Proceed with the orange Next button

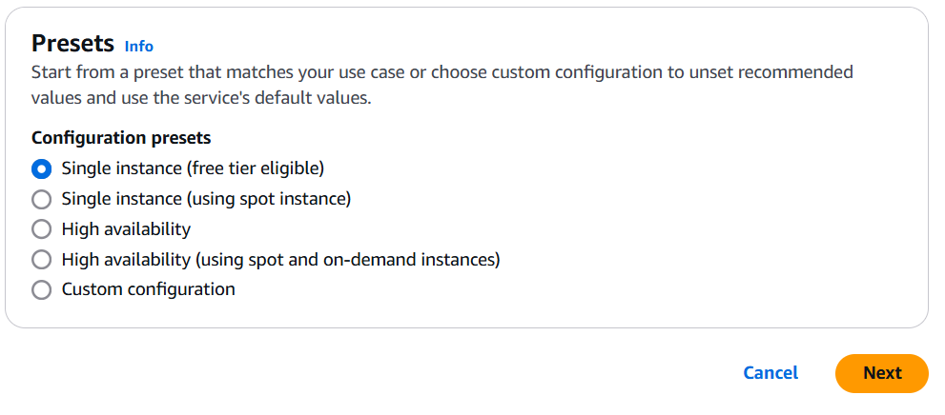point(881,373)
